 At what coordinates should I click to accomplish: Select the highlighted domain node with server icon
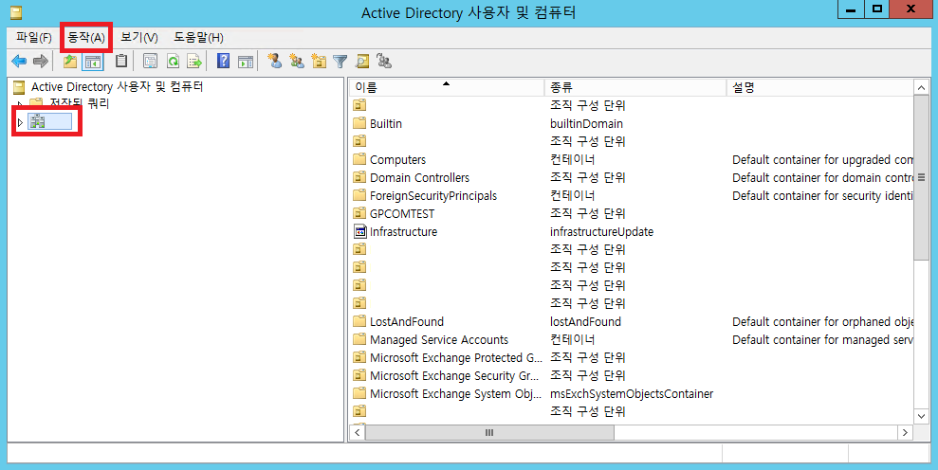(50, 122)
